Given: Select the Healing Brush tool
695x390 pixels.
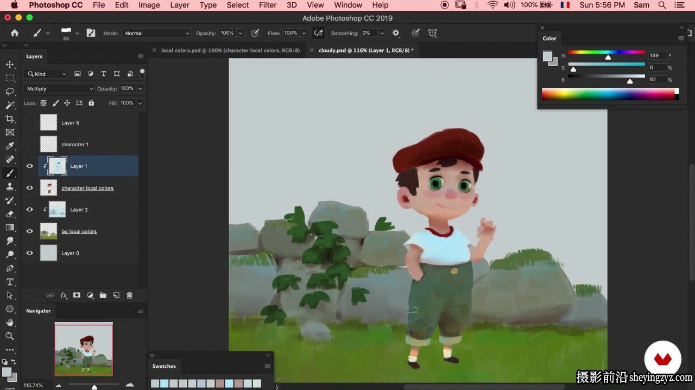Looking at the screenshot, I should point(10,159).
